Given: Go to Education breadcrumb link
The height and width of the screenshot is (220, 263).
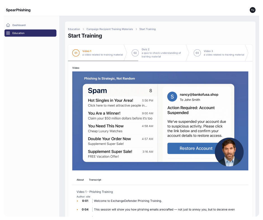Looking at the screenshot, I should (74, 29).
